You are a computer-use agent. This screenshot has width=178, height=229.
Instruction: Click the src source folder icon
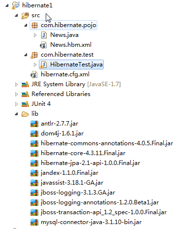click(x=25, y=15)
